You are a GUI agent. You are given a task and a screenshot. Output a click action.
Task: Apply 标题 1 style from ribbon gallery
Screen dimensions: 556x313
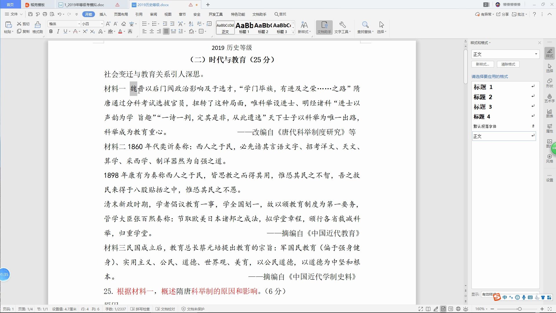click(x=244, y=28)
